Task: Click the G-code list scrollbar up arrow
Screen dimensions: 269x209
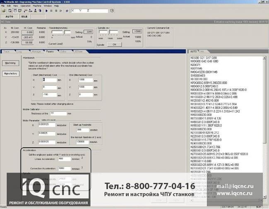Action: [x=266, y=56]
